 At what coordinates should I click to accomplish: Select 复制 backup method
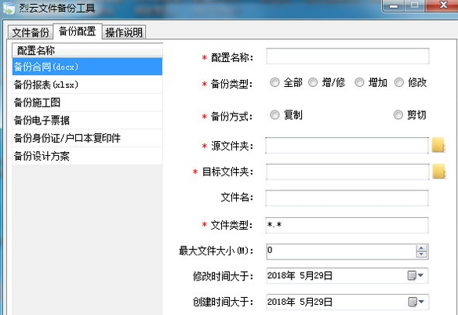click(274, 115)
